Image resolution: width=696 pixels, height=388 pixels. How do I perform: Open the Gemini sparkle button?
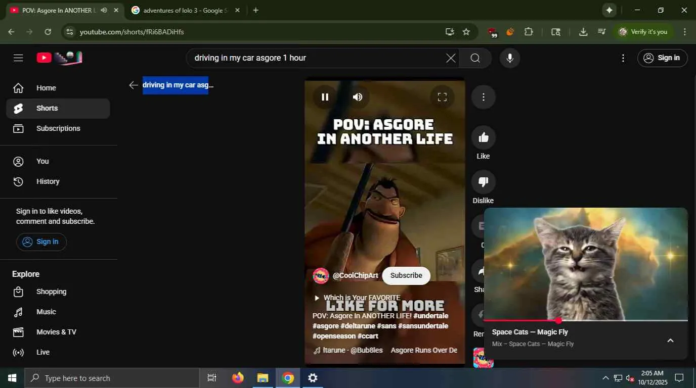(610, 10)
